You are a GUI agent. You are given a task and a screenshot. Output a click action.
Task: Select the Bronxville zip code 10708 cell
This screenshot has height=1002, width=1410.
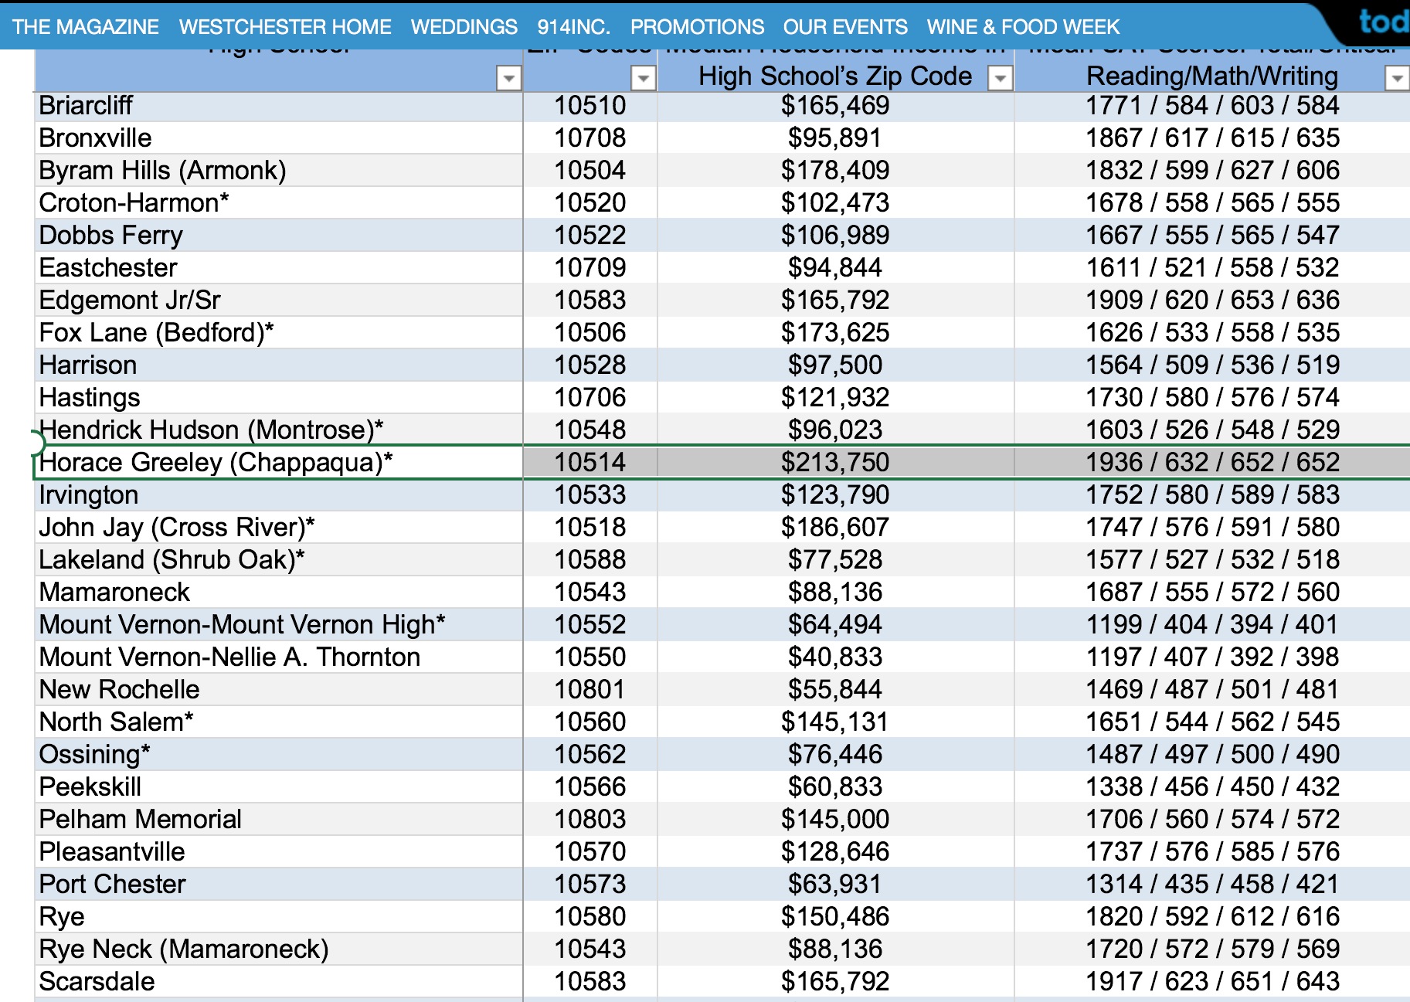click(591, 138)
